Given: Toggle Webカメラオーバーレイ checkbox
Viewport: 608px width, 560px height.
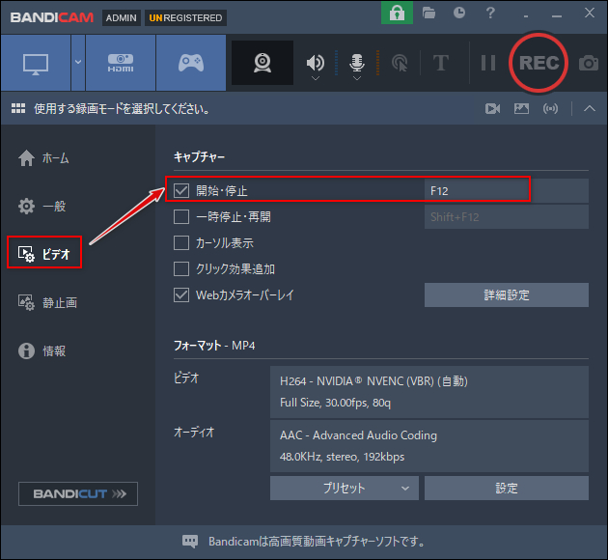Looking at the screenshot, I should click(x=181, y=294).
